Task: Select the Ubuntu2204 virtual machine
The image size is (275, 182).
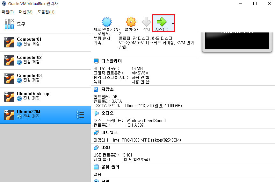Action: point(46,115)
